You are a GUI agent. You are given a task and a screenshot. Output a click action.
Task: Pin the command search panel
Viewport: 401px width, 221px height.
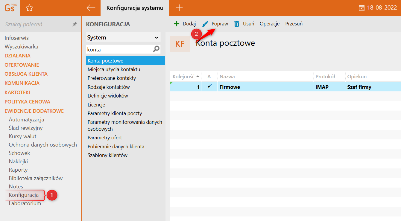pos(75,24)
